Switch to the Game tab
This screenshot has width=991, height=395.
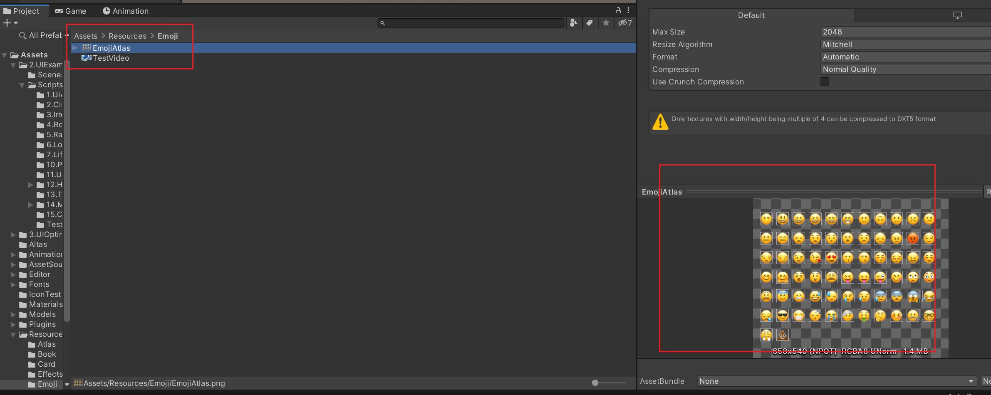(x=71, y=11)
